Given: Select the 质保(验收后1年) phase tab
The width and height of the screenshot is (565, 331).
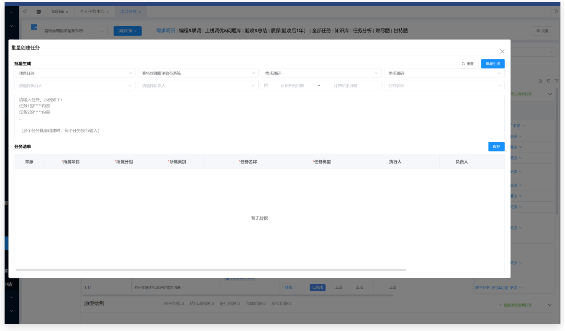Looking at the screenshot, I should tap(288, 30).
